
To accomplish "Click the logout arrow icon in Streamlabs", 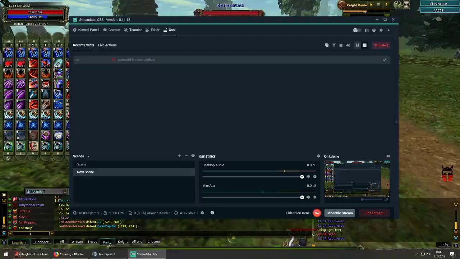I will coord(388,30).
